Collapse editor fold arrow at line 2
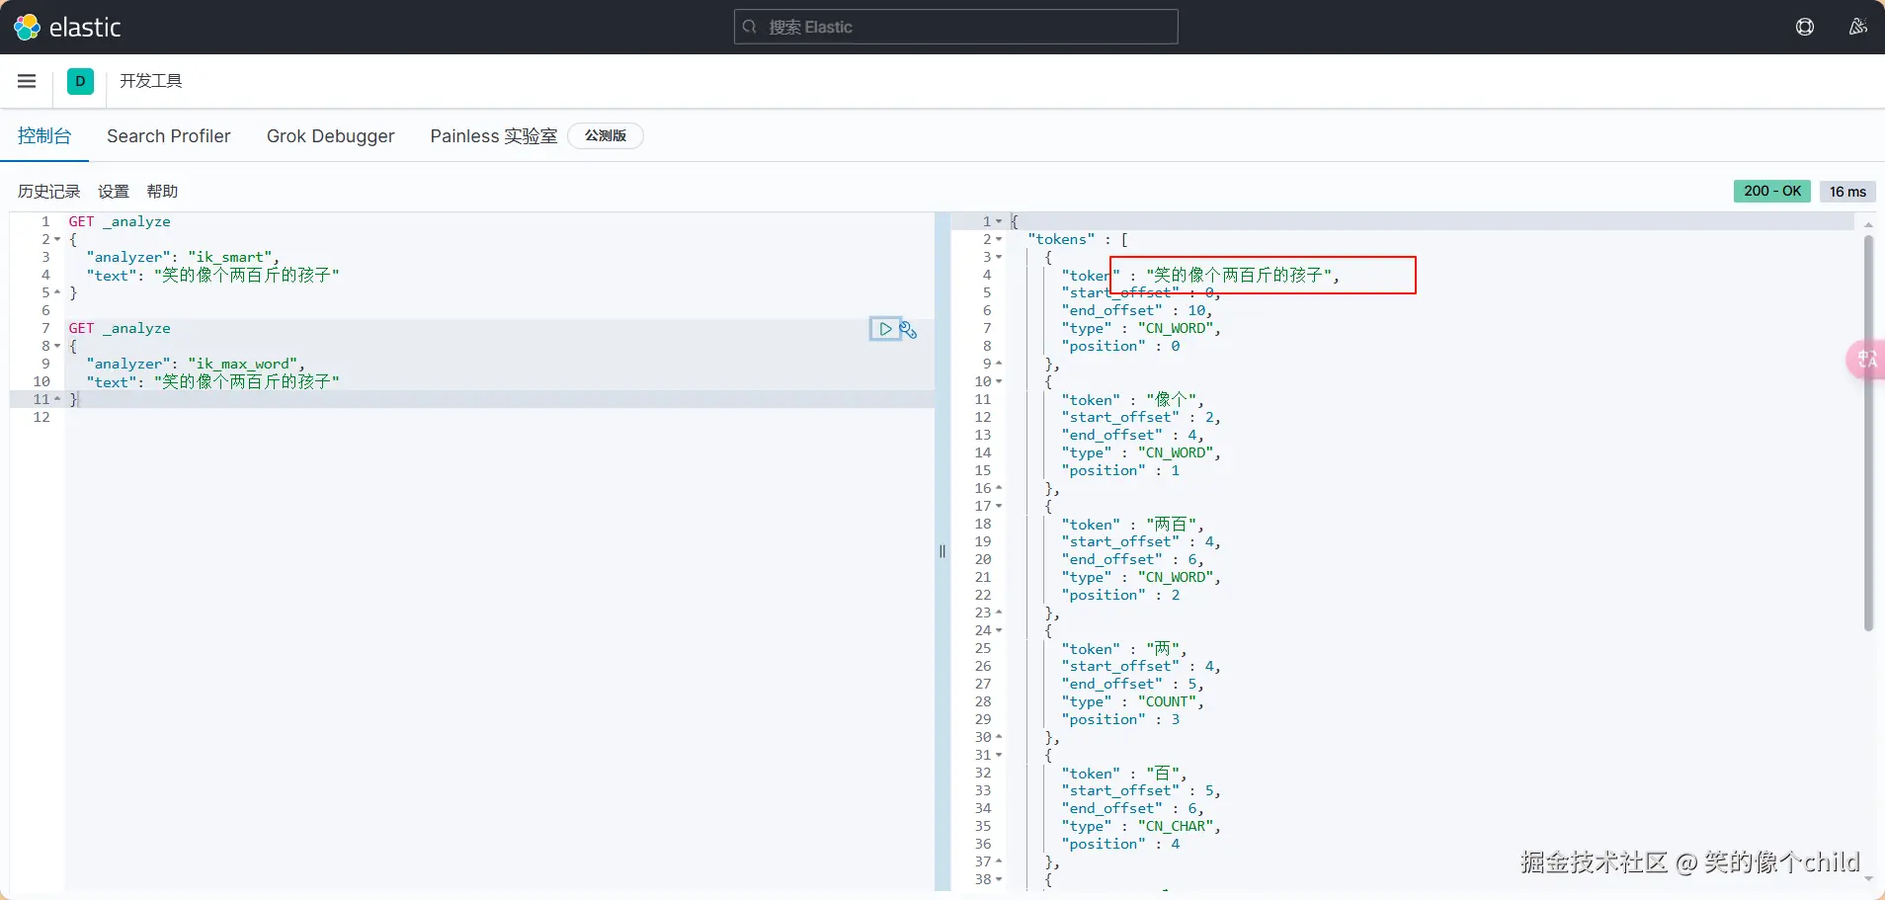Screen dimensions: 1885x900 57,240
